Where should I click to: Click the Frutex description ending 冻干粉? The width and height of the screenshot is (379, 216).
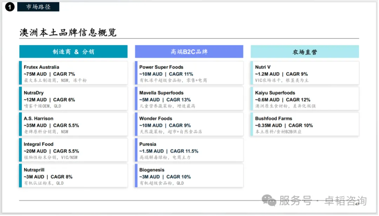[55, 80]
